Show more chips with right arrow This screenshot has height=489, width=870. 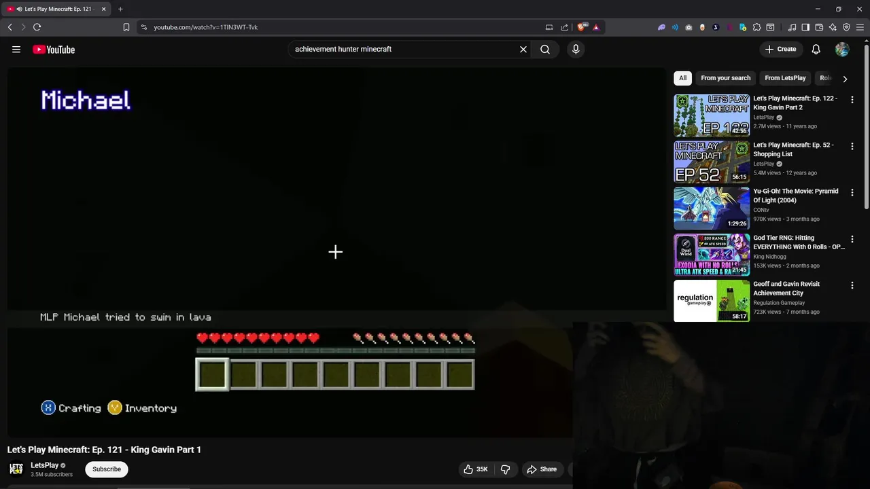[x=845, y=79]
